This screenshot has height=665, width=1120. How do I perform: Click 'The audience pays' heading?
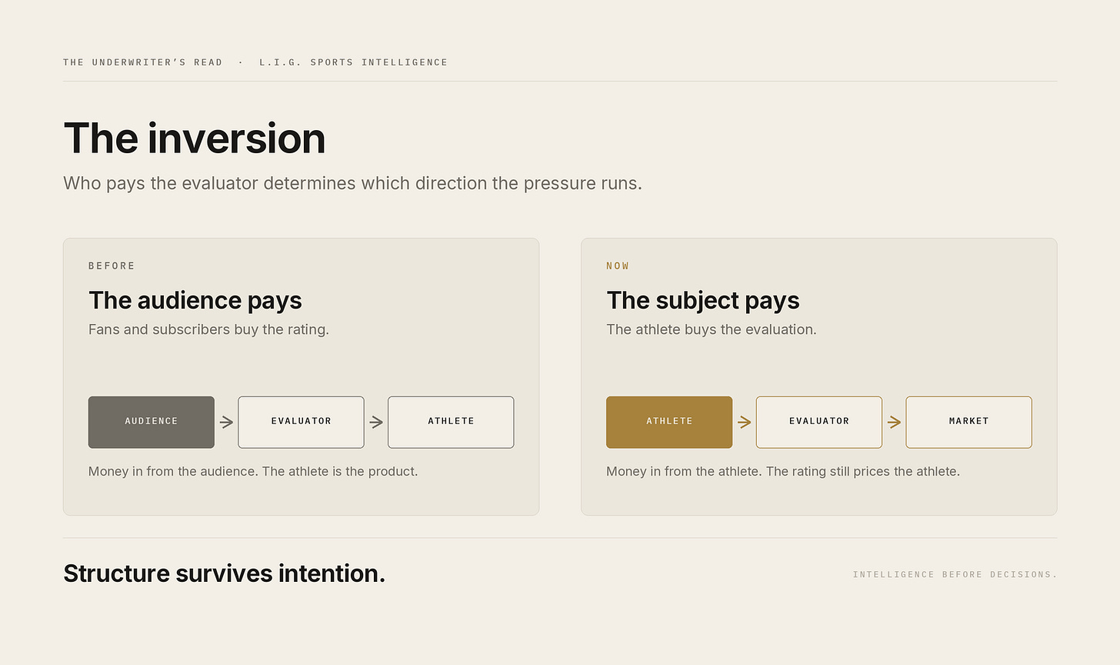(195, 301)
